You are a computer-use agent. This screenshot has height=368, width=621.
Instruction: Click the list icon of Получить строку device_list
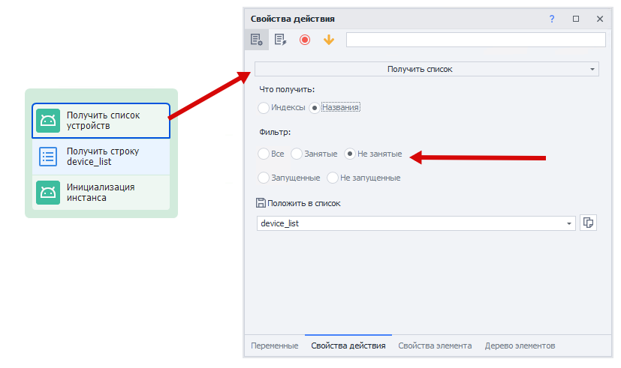tap(48, 157)
